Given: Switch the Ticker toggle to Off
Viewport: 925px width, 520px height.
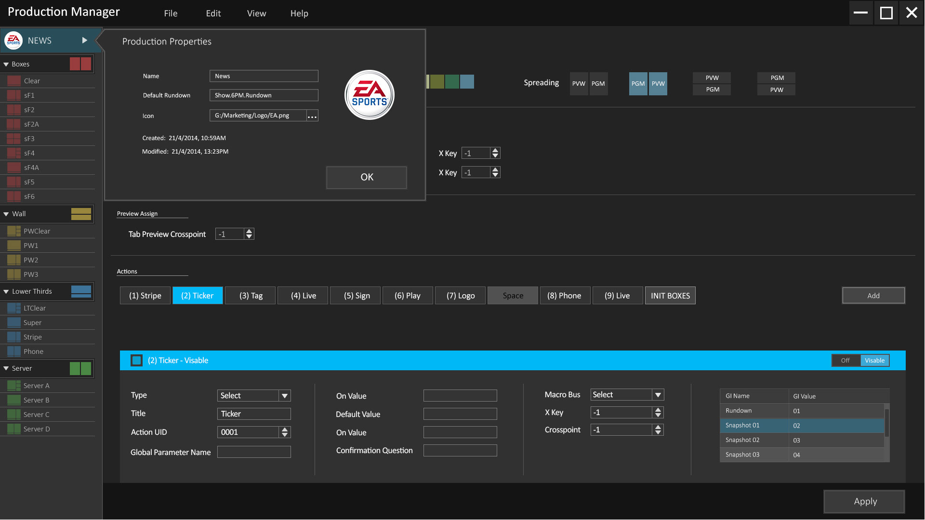Looking at the screenshot, I should tap(846, 361).
